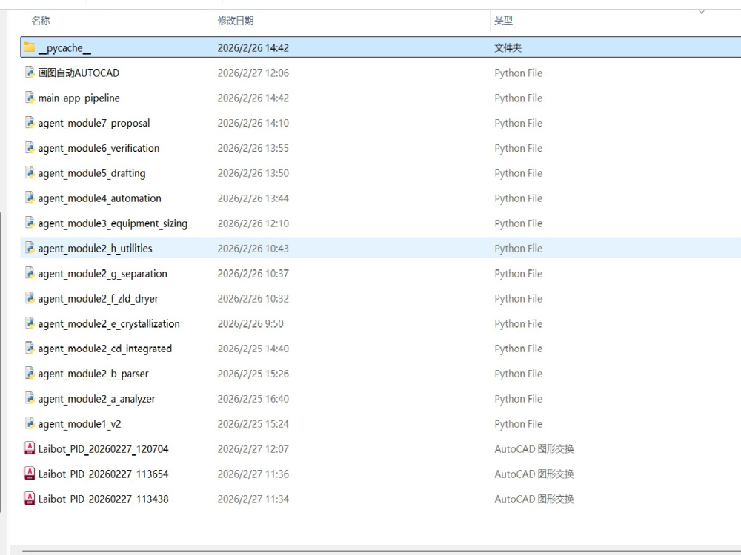Select the file name agent_module1_v2
The image size is (741, 555).
coord(79,424)
